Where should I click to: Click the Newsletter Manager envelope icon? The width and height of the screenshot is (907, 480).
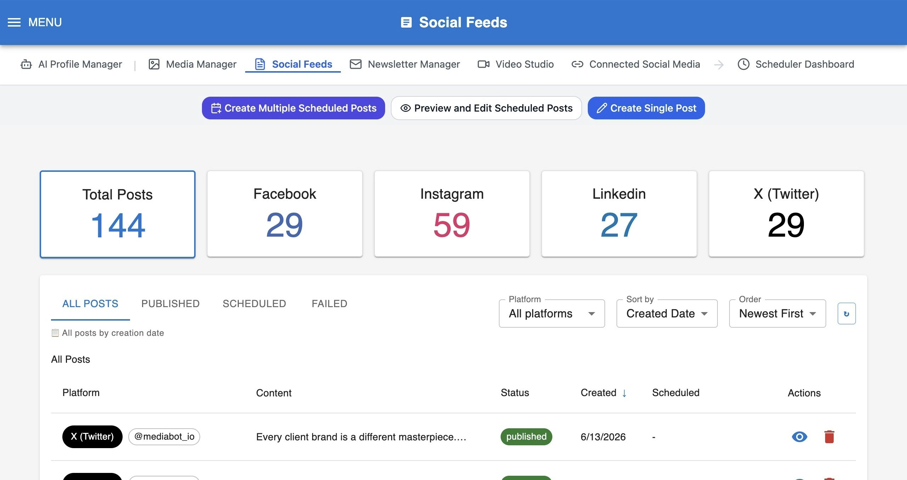point(355,64)
